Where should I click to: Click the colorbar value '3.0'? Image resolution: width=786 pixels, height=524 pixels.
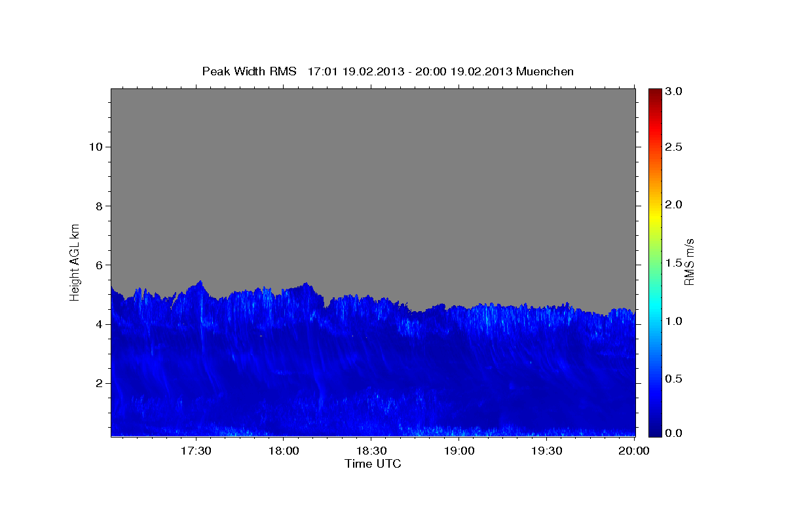click(x=674, y=92)
